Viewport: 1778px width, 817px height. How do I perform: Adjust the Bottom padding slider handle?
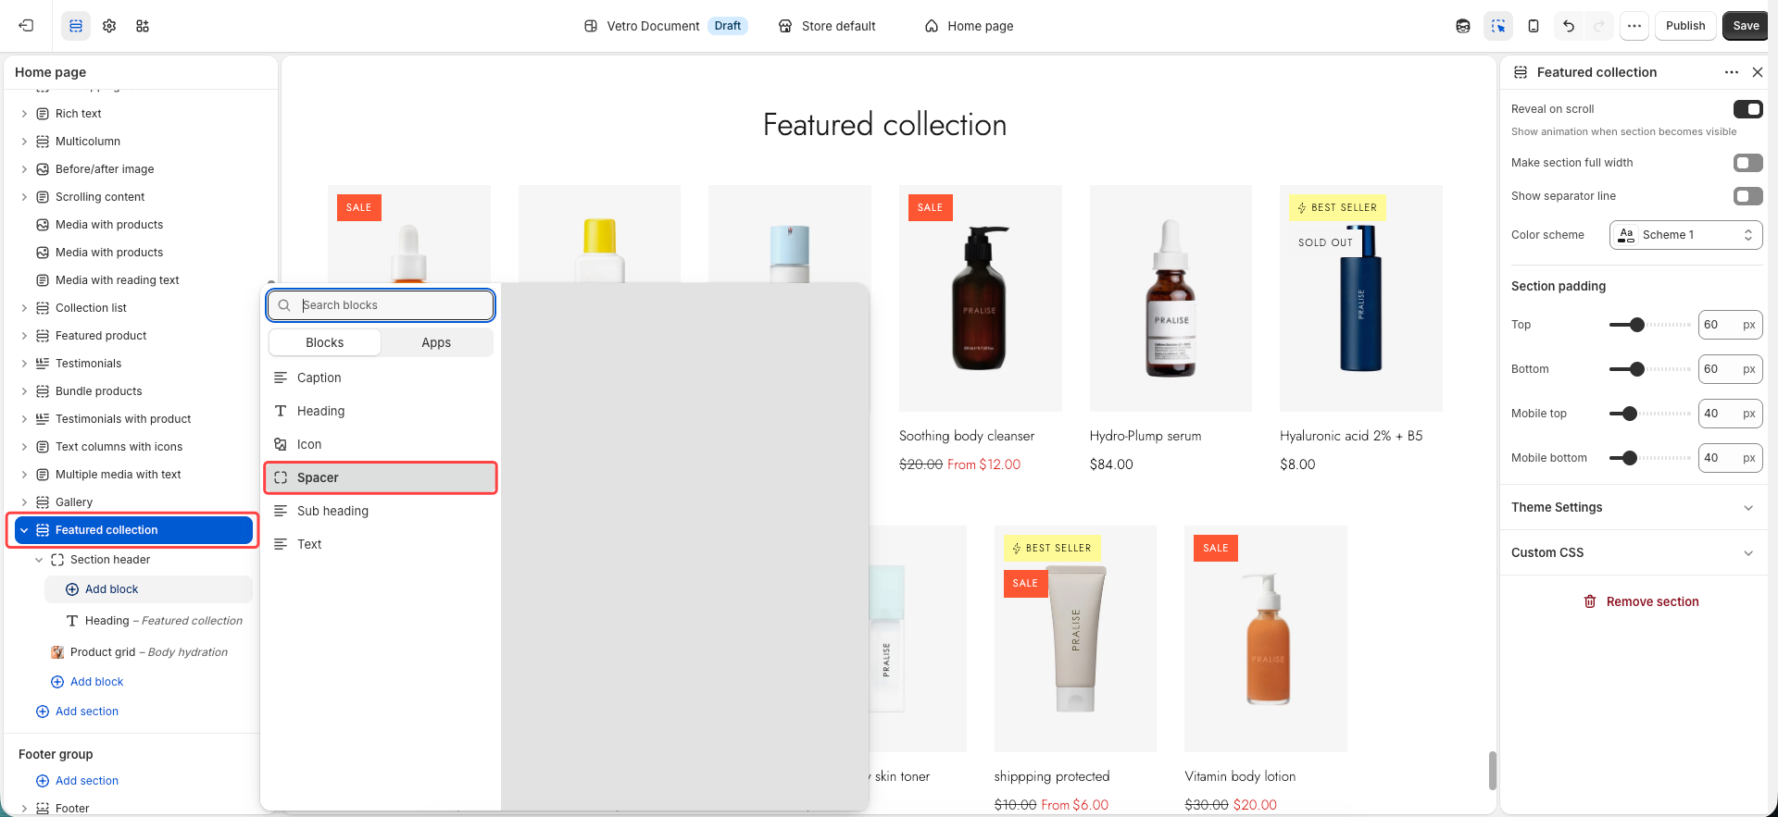pyautogui.click(x=1637, y=369)
